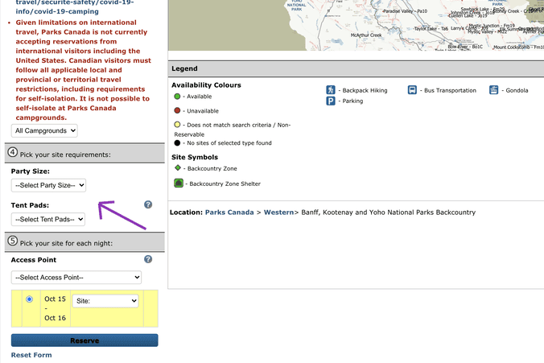
Task: Click the Parking legend icon
Action: pos(331,101)
